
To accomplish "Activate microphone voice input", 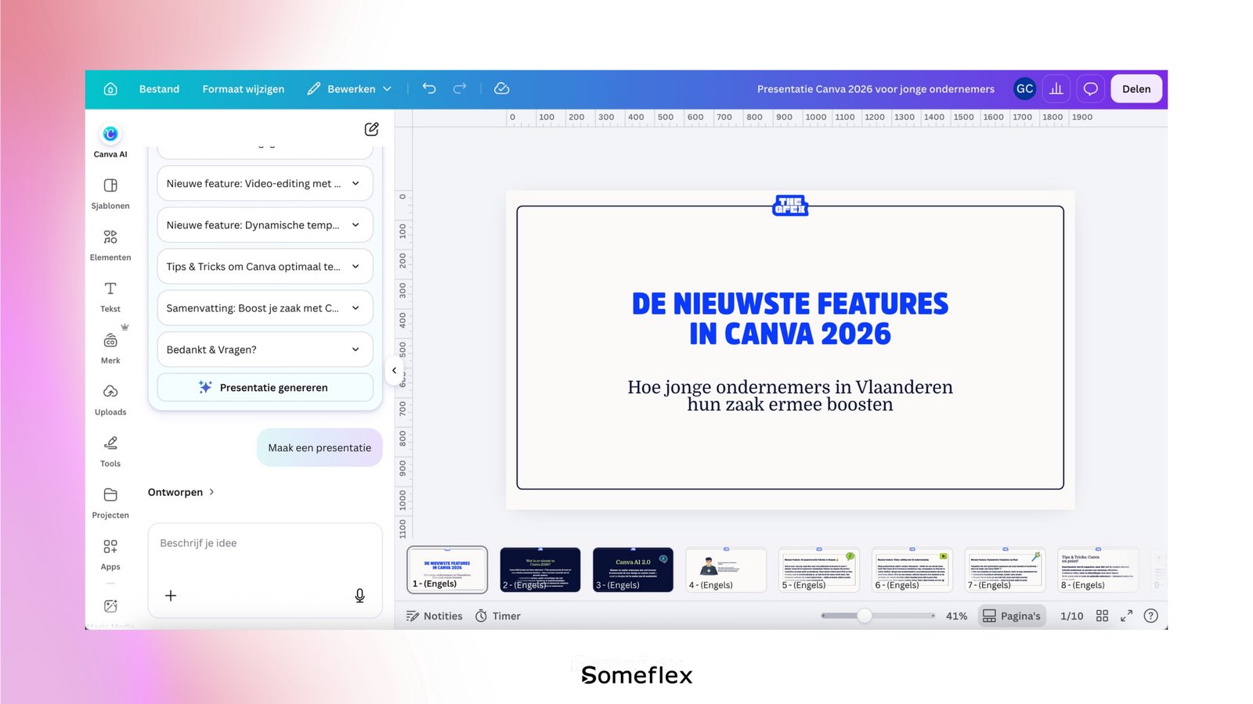I will 359,596.
